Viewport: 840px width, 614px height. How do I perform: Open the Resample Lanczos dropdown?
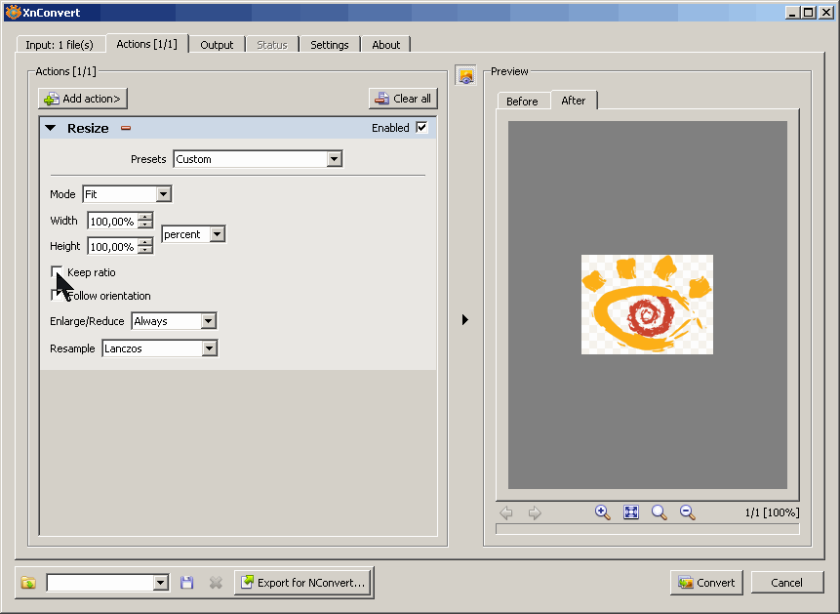coord(160,348)
